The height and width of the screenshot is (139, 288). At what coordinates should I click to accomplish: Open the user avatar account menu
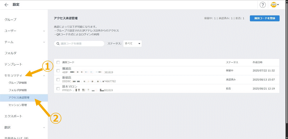pos(275,5)
